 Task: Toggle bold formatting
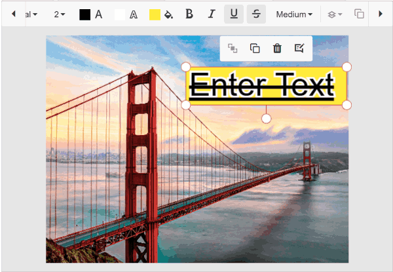[x=189, y=14]
